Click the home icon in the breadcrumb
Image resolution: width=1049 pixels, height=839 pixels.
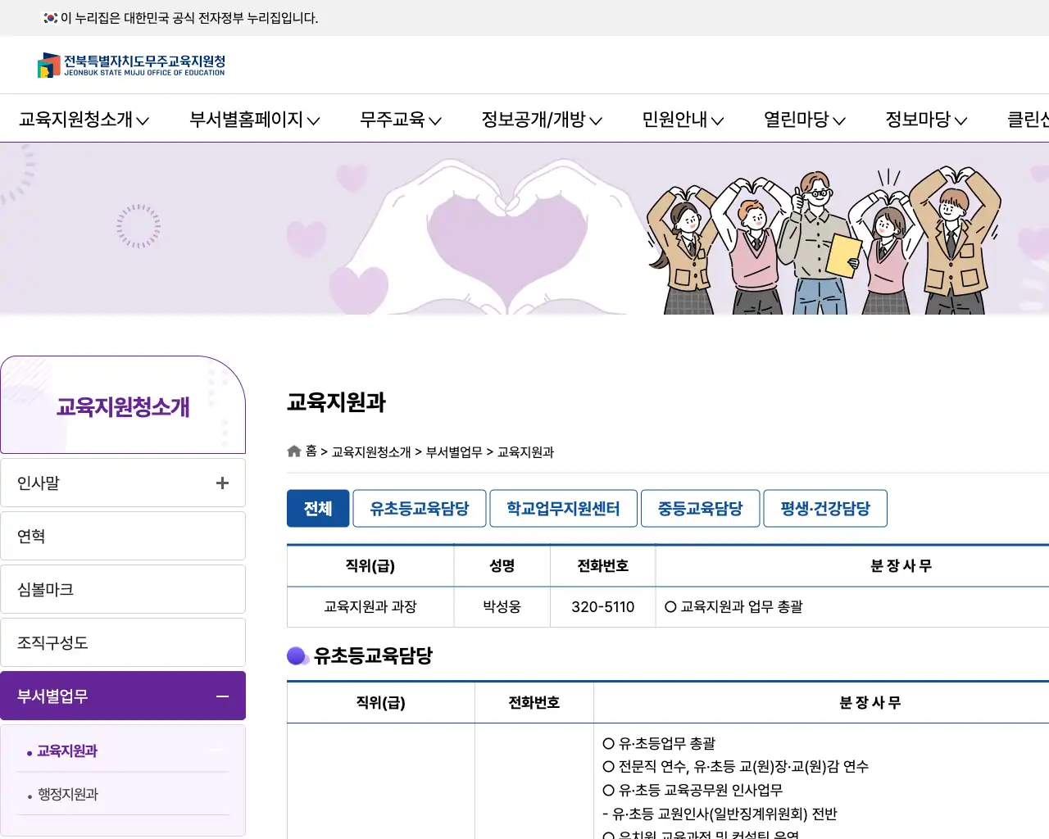(293, 451)
